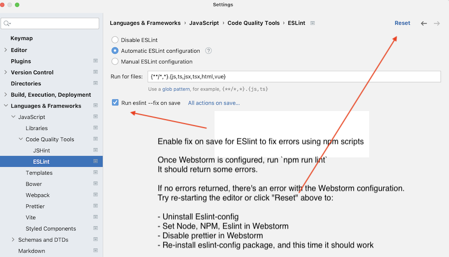Click the project-level icon beside Prettier
The image size is (449, 257).
[x=96, y=206]
